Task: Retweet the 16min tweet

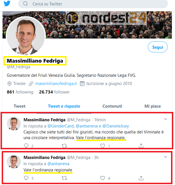Action: click(64, 146)
